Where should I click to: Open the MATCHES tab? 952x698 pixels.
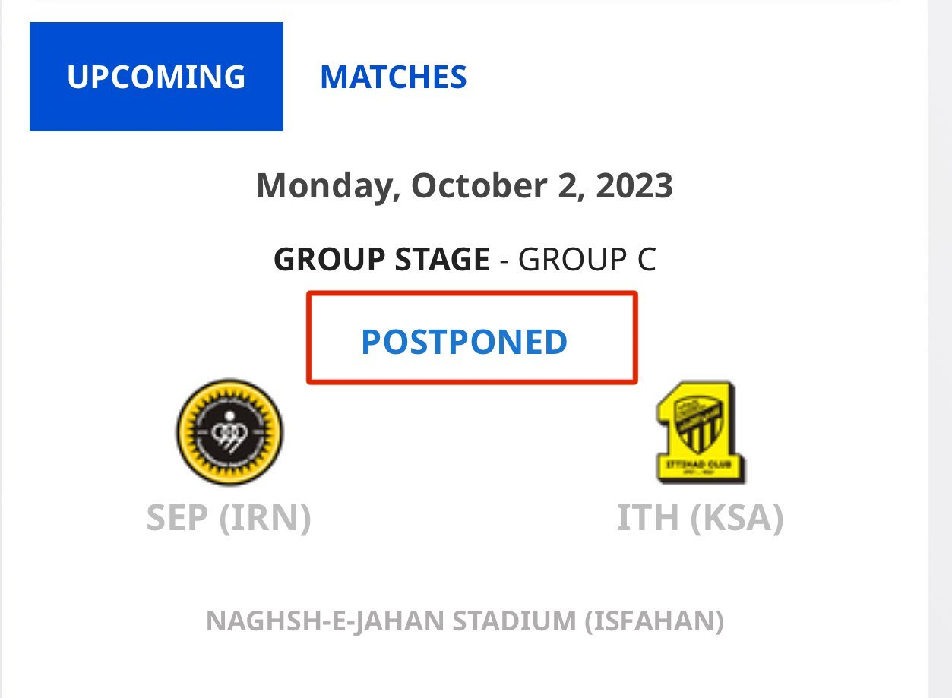pyautogui.click(x=393, y=77)
